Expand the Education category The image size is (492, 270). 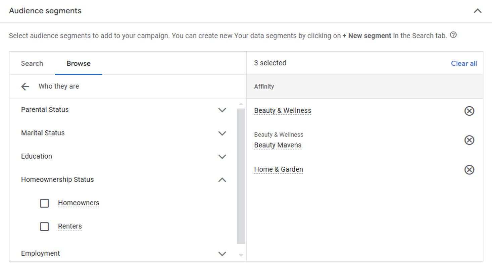tap(222, 157)
